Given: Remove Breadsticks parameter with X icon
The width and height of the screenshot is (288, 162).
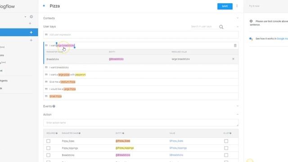Looking at the screenshot, I should [233, 59].
